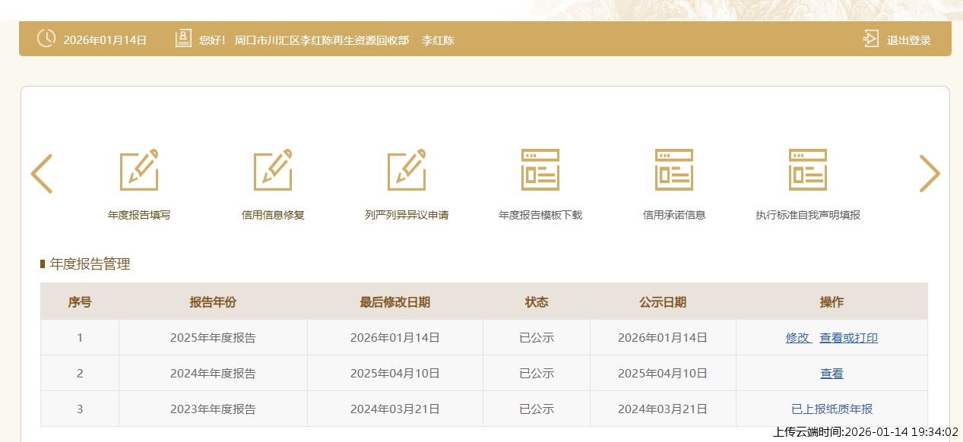Click the 年度报告模板下载 document icon
Viewport: 963px width, 442px height.
point(540,170)
